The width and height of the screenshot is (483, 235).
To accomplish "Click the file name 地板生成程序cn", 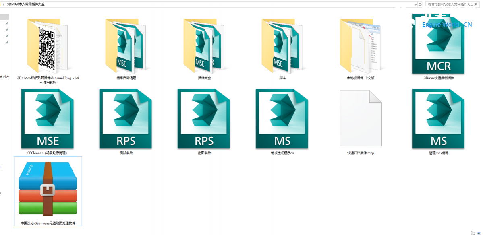I will 282,153.
